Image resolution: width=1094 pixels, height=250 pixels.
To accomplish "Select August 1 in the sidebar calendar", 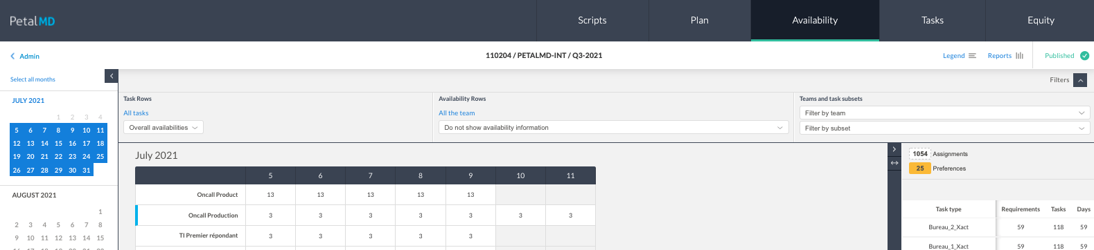I will pos(100,212).
